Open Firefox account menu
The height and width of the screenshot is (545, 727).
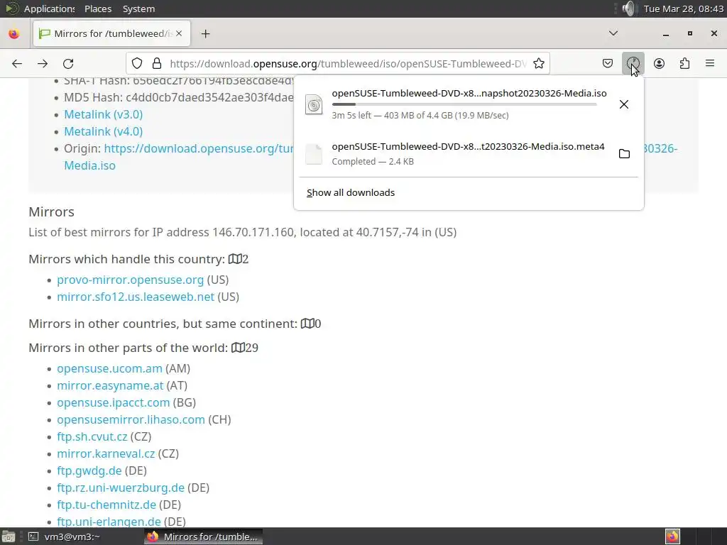[x=659, y=63]
